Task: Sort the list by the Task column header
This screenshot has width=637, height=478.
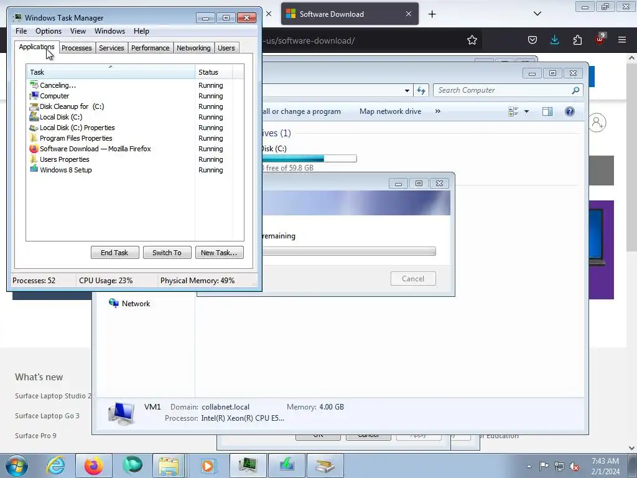Action: point(111,72)
